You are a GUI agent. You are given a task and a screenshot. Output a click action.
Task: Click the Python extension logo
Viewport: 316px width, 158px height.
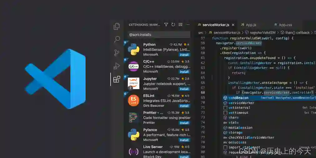133,49
